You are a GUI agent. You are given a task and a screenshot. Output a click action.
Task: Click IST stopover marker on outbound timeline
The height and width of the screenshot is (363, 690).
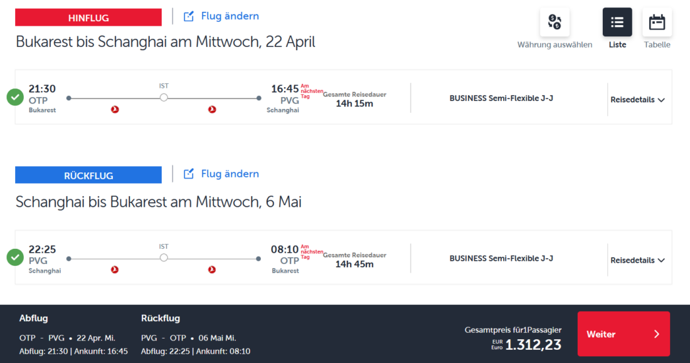164,98
